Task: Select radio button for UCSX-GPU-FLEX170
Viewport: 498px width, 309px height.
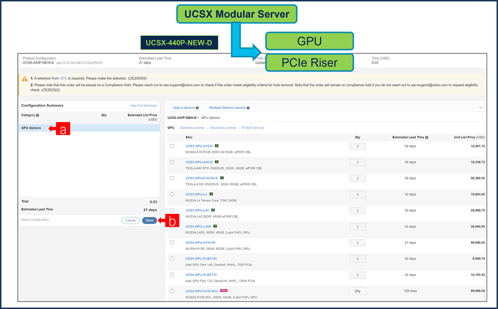Action: click(x=172, y=275)
